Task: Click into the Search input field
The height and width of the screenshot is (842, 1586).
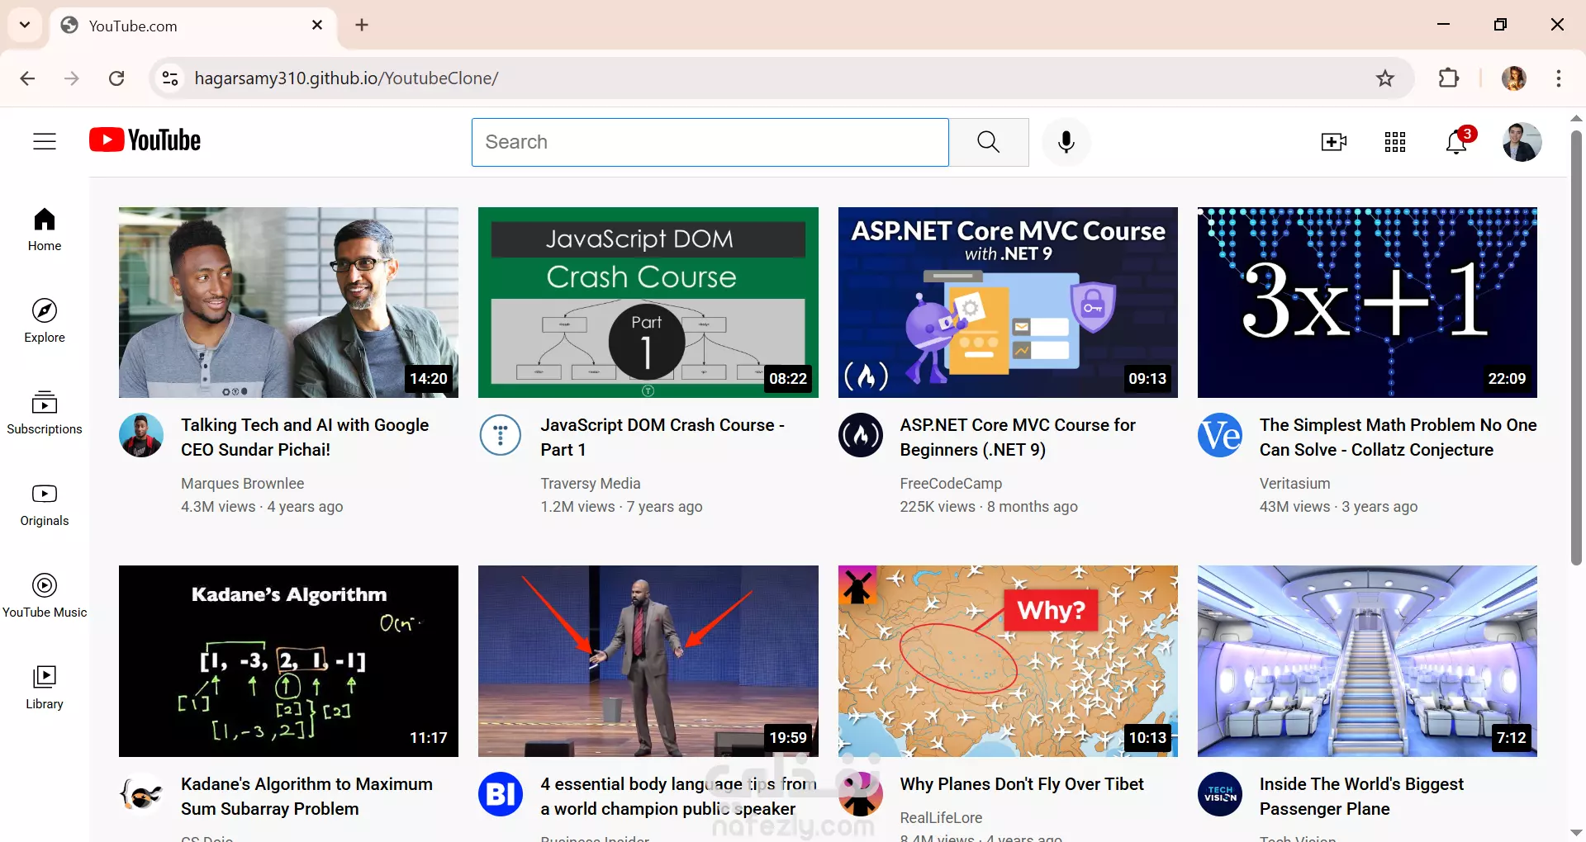Action: click(x=710, y=142)
